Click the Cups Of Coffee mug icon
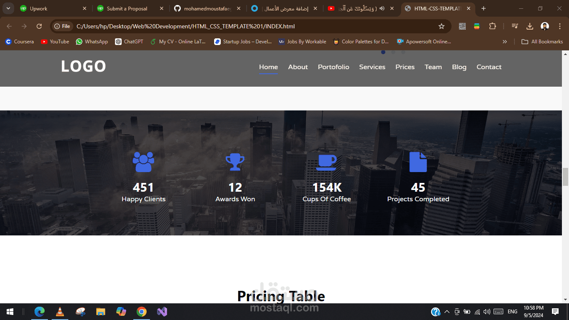This screenshot has height=320, width=569. point(327,162)
